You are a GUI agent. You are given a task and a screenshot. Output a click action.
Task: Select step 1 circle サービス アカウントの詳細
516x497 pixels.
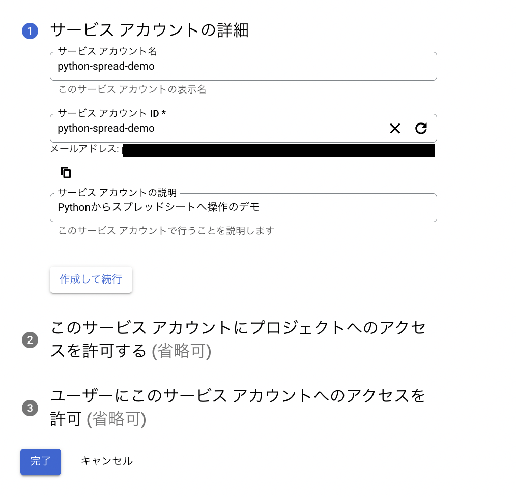(30, 30)
